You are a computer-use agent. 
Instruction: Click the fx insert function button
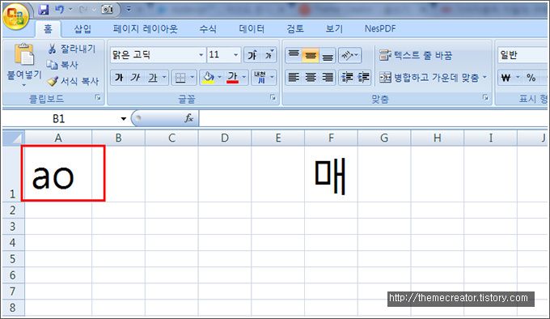click(x=188, y=118)
